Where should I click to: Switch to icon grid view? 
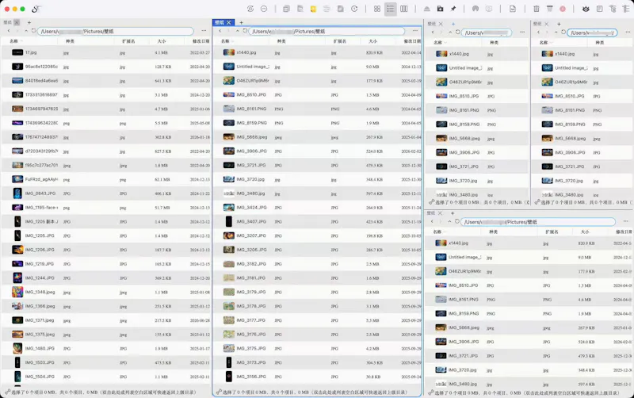pyautogui.click(x=377, y=9)
